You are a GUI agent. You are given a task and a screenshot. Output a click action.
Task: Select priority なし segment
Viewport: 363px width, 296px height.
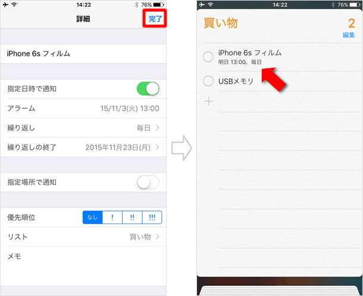pyautogui.click(x=93, y=218)
